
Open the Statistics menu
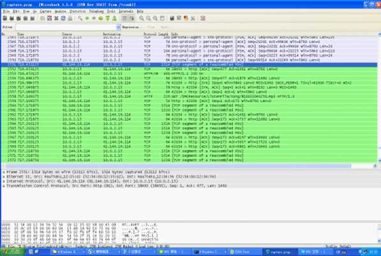coord(77,11)
